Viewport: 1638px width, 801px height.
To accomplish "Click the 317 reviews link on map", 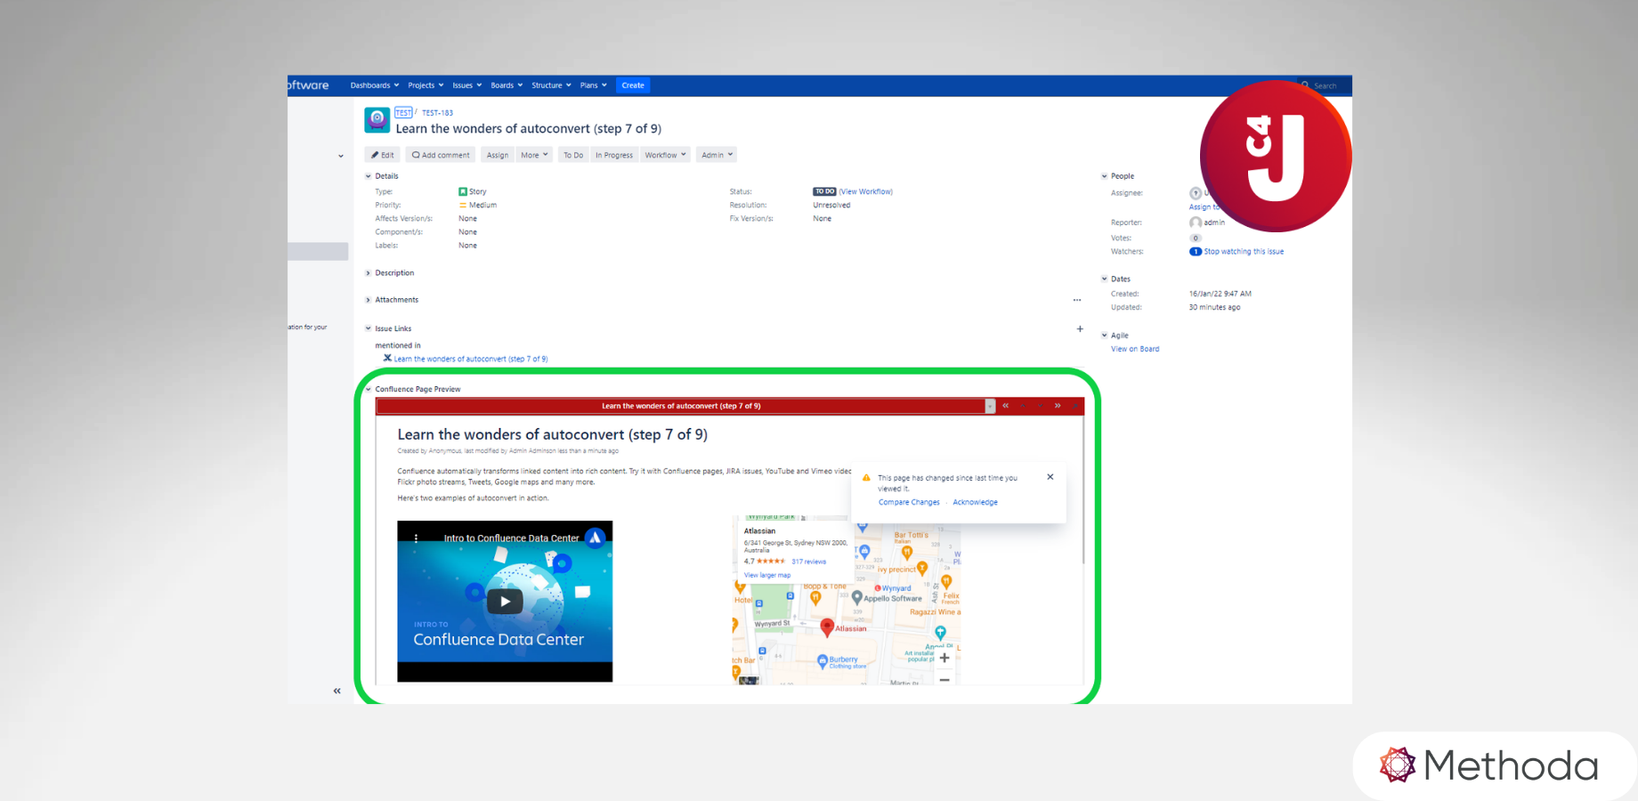I will [808, 562].
